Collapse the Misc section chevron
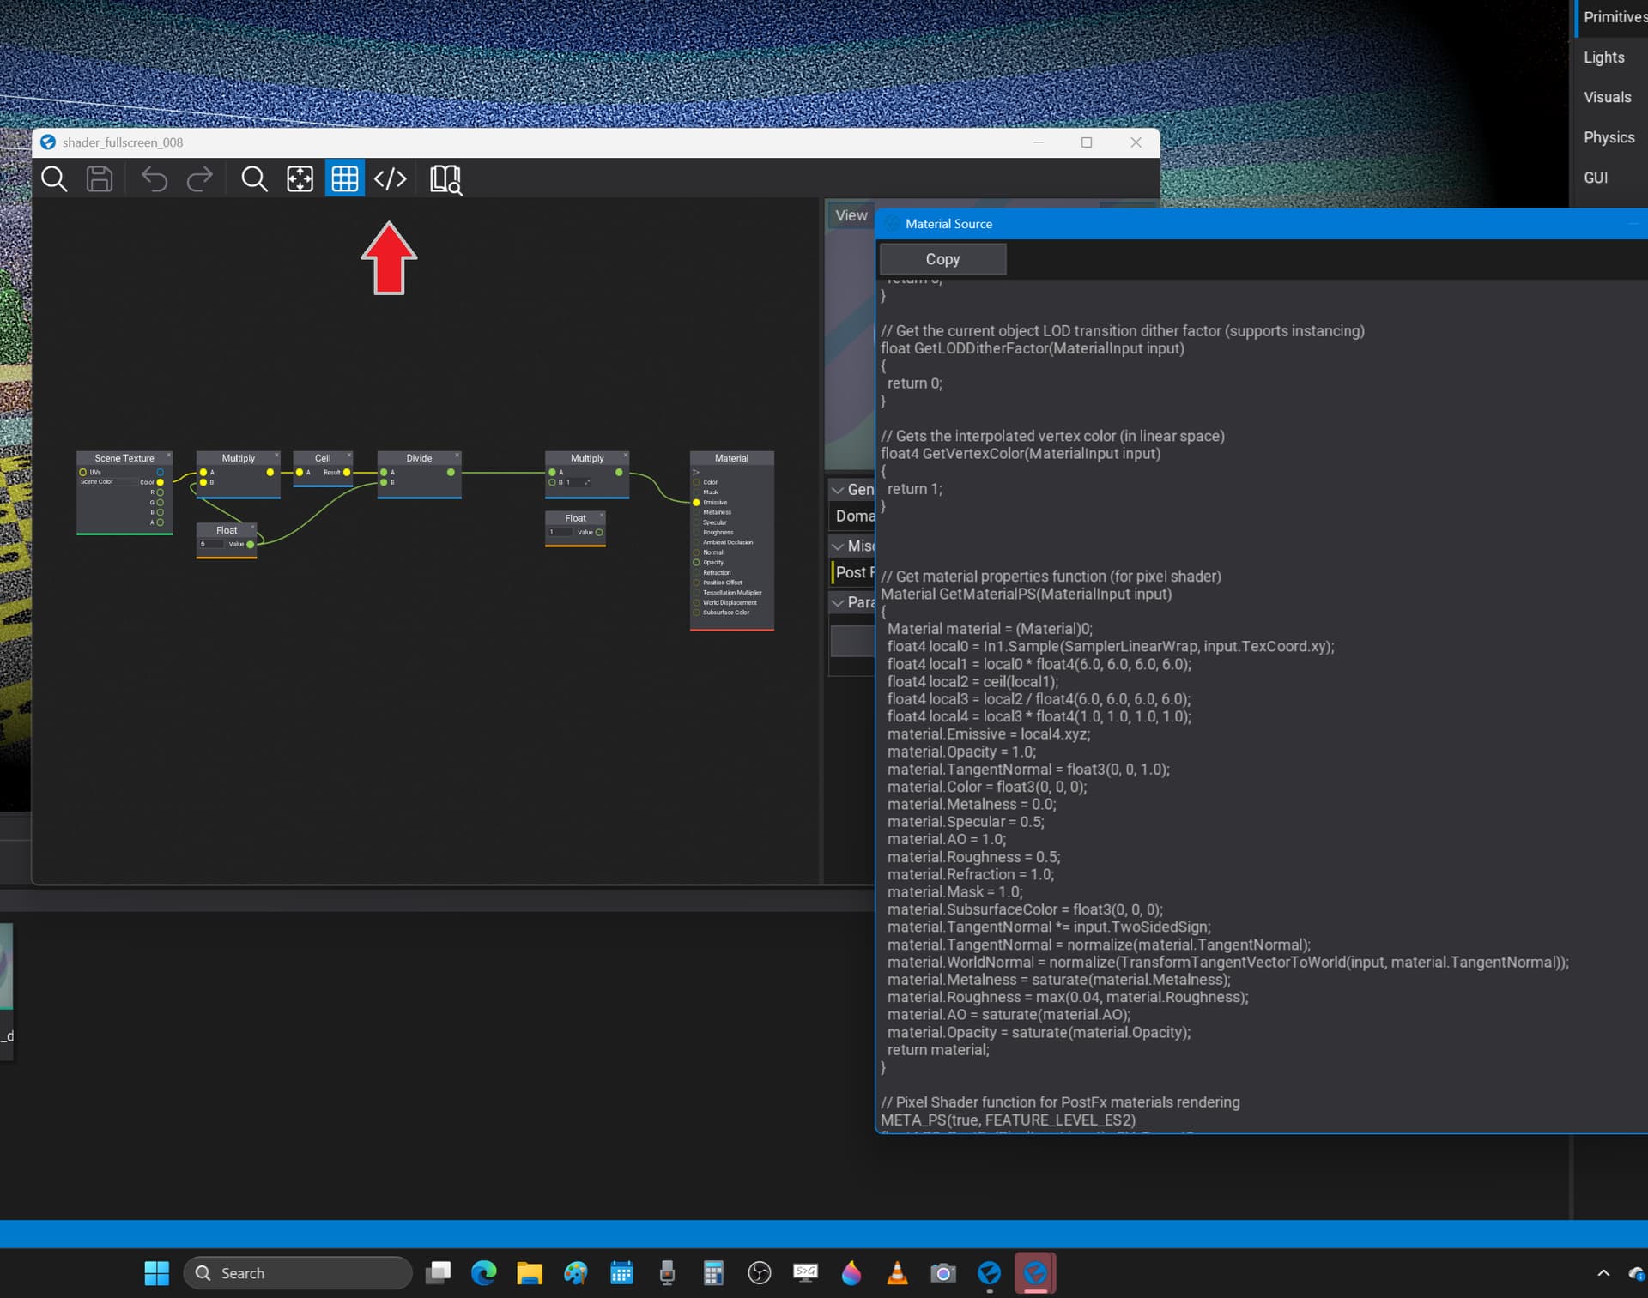Screen dimensions: 1648x1298 pyautogui.click(x=838, y=546)
